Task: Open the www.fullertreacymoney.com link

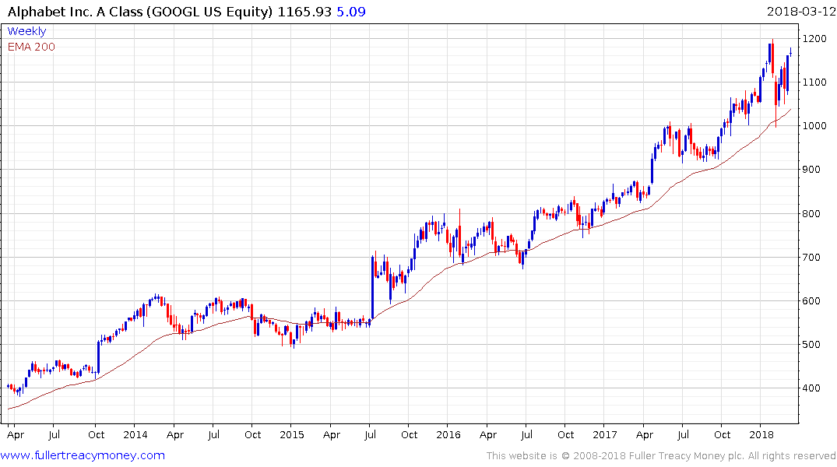Action: 83,455
